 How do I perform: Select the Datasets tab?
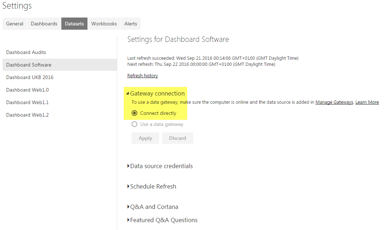[74, 24]
